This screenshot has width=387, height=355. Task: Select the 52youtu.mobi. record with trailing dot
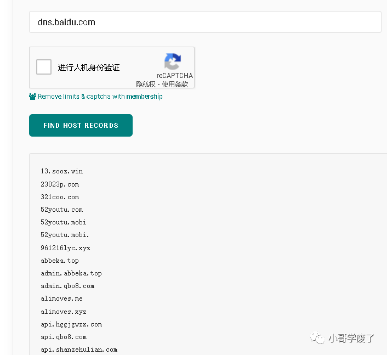65,235
